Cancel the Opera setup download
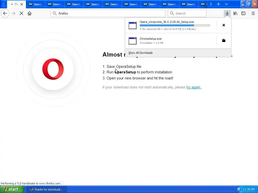This screenshot has height=193, width=258. pos(224,25)
